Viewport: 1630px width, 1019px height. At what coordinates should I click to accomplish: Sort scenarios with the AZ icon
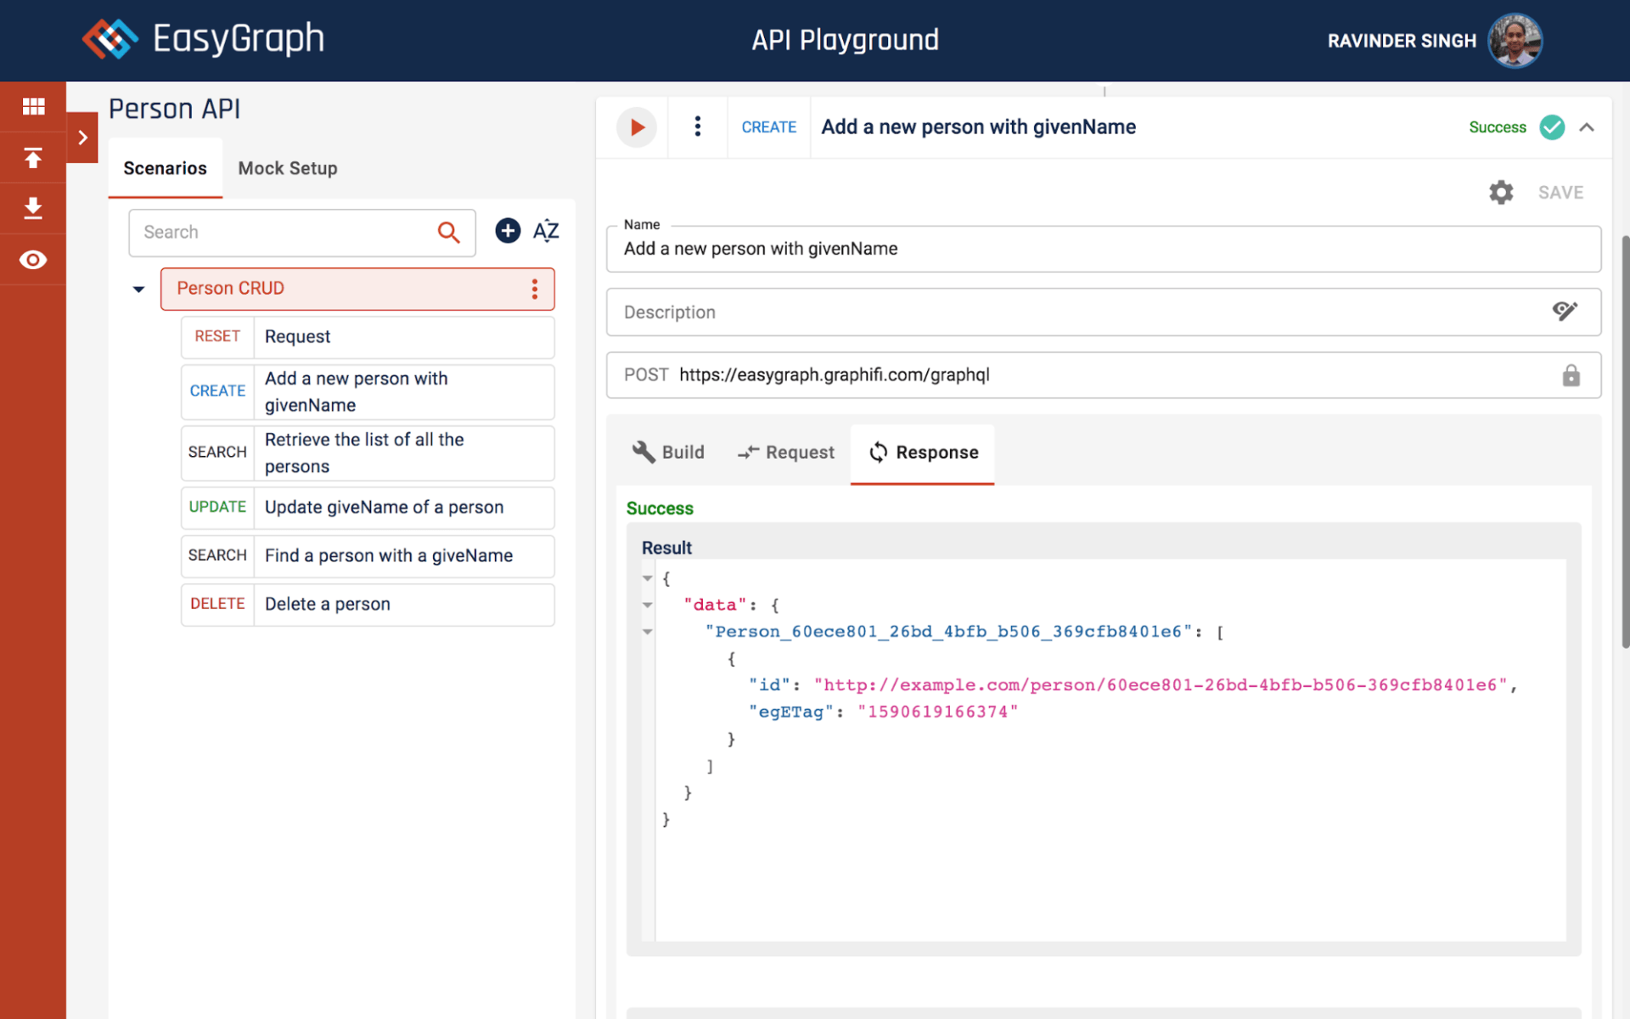pos(546,231)
